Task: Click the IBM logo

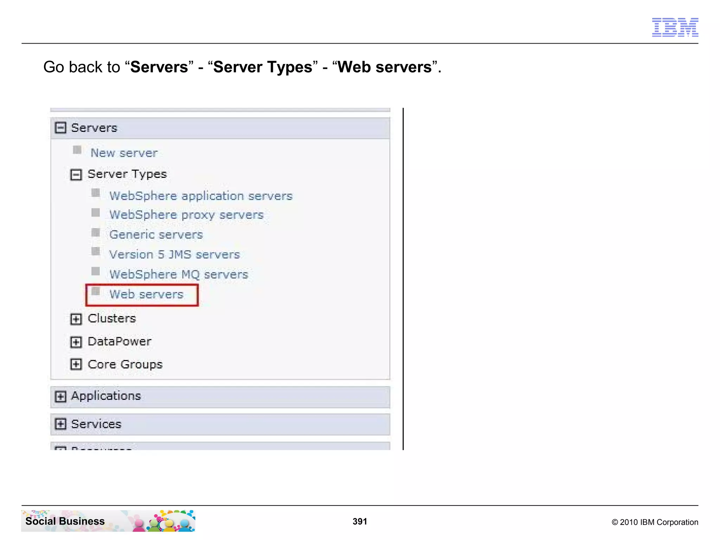Action: point(675,27)
